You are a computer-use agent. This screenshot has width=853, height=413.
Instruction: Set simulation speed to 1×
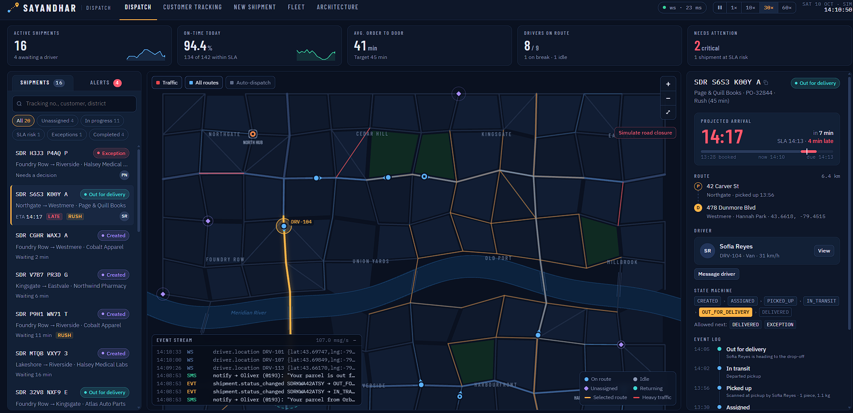tap(734, 8)
